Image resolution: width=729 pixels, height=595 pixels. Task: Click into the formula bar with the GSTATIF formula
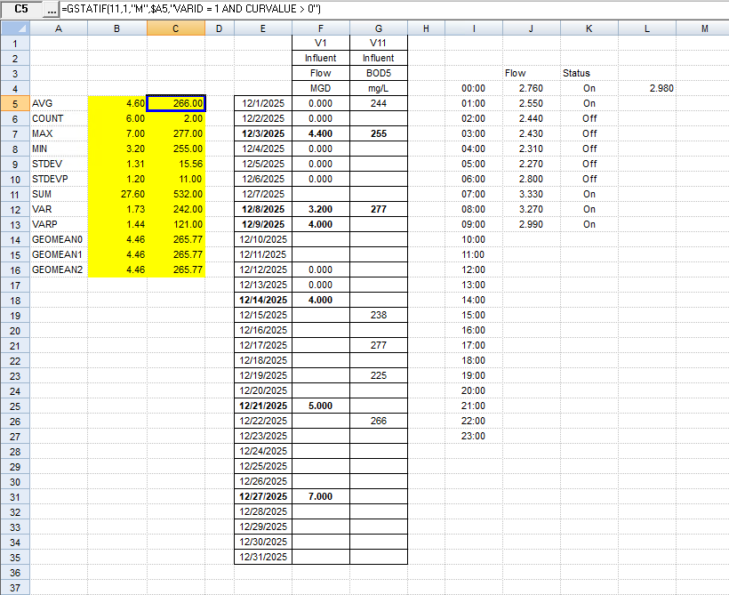coord(391,8)
